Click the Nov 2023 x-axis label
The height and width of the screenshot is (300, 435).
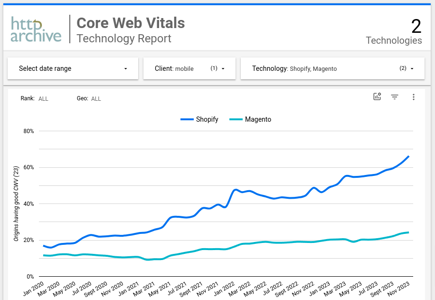point(398,289)
